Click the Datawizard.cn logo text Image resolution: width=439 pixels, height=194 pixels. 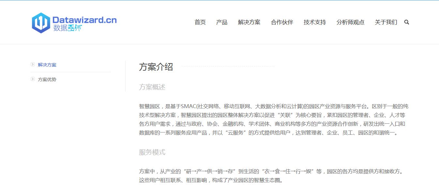click(x=84, y=20)
